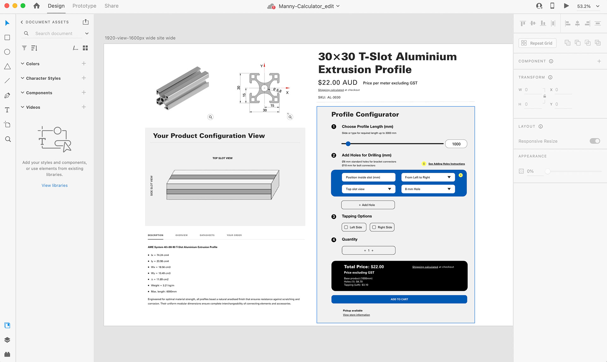Click the Repeat Grid button
This screenshot has width=607, height=362.
pyautogui.click(x=537, y=43)
